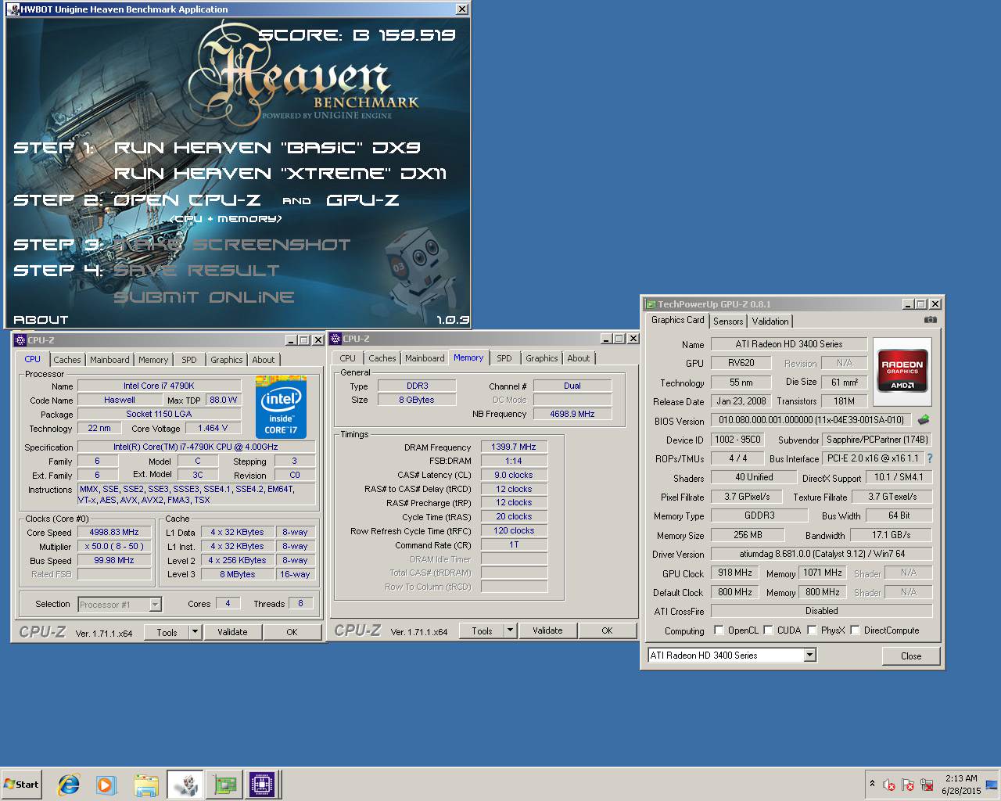Click the Core Speed value 4998.83 MHz
The height and width of the screenshot is (801, 1001).
(114, 532)
